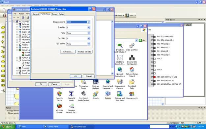The height and width of the screenshot is (129, 206).
Task: Open IntelliSonic Speech Enhancement icon
Action: [x=120, y=60]
